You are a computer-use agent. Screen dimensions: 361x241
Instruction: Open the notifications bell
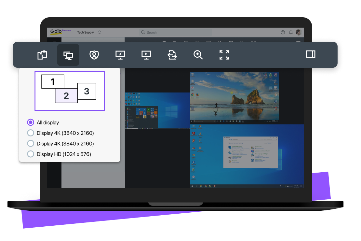(x=291, y=32)
